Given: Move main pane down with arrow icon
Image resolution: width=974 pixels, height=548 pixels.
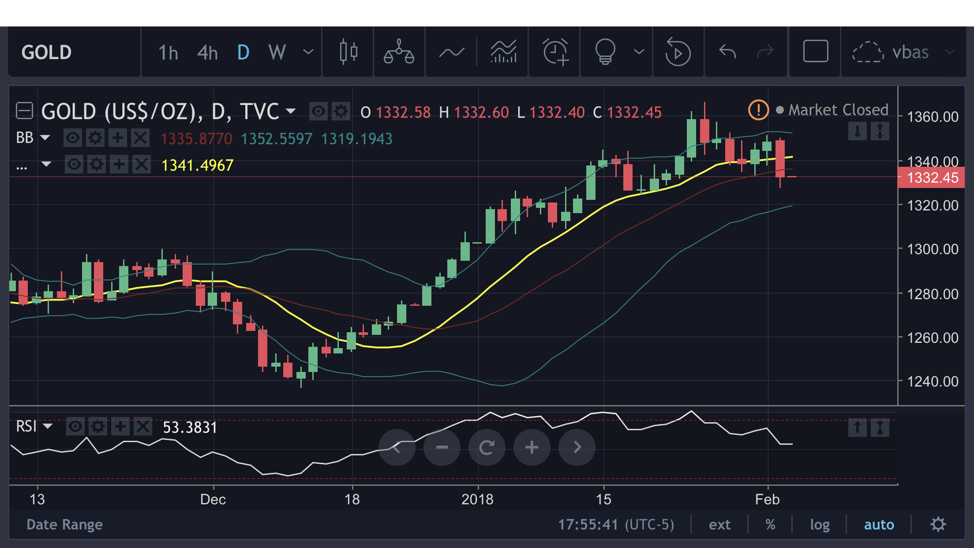Looking at the screenshot, I should coord(858,131).
